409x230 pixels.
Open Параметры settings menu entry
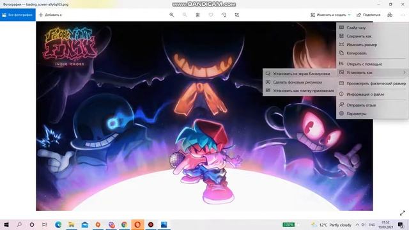tap(372, 114)
